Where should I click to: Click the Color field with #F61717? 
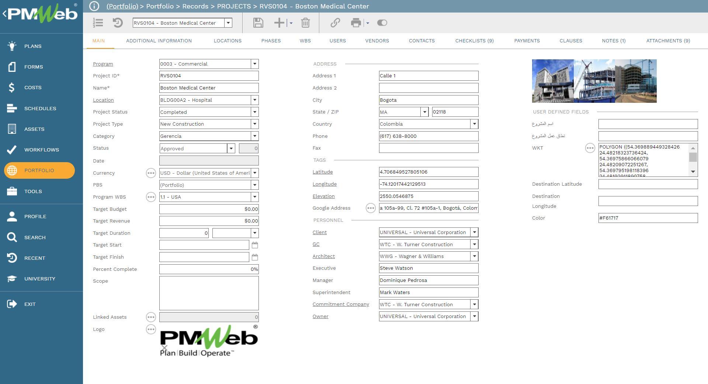click(648, 218)
